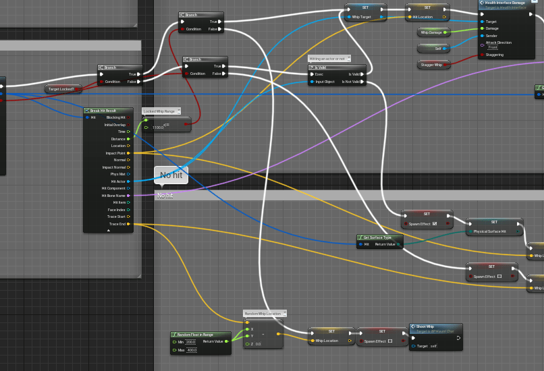Viewport: 544px width, 371px height.
Task: Open the Attack Direction Front dropdown
Action: (493, 47)
